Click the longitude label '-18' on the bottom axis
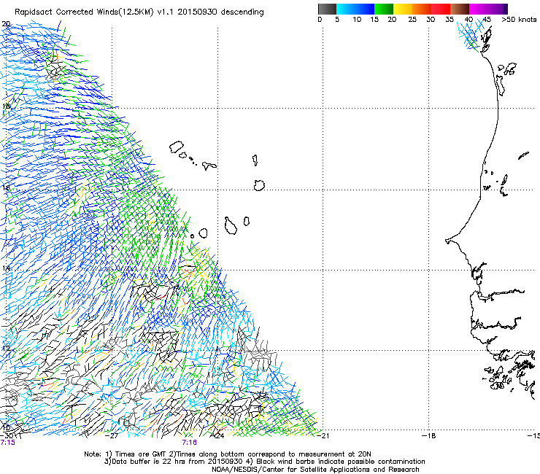540x474 pixels. (429, 436)
